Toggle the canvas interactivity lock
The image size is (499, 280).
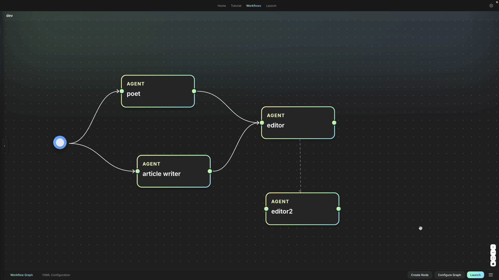point(493,264)
